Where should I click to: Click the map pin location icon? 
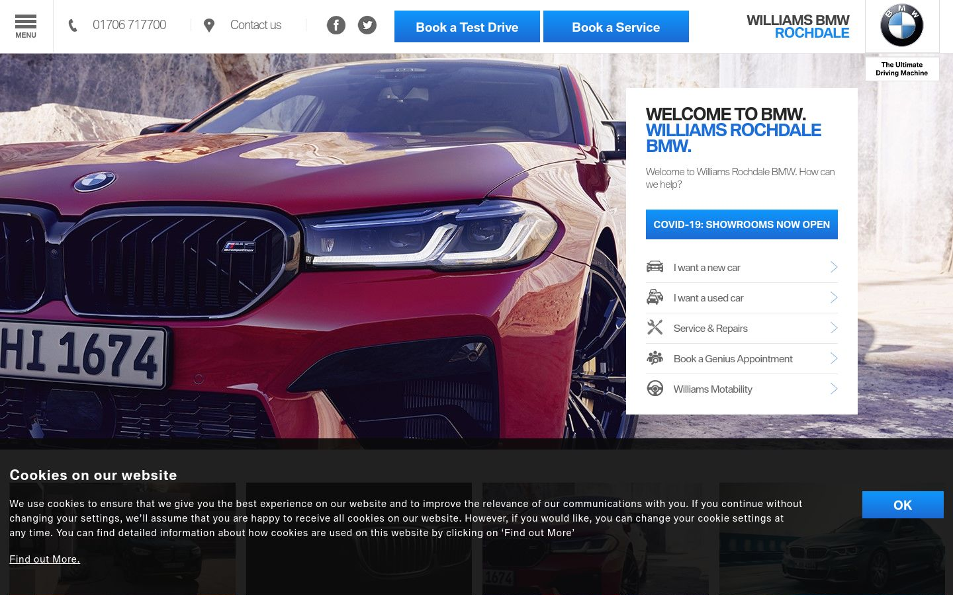[x=209, y=25]
